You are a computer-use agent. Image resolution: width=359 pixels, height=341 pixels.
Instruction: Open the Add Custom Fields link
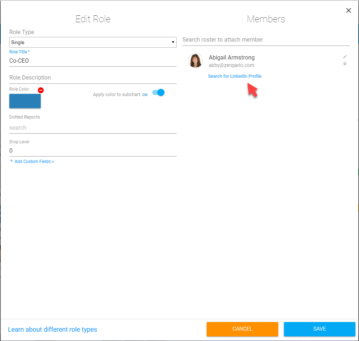34,162
